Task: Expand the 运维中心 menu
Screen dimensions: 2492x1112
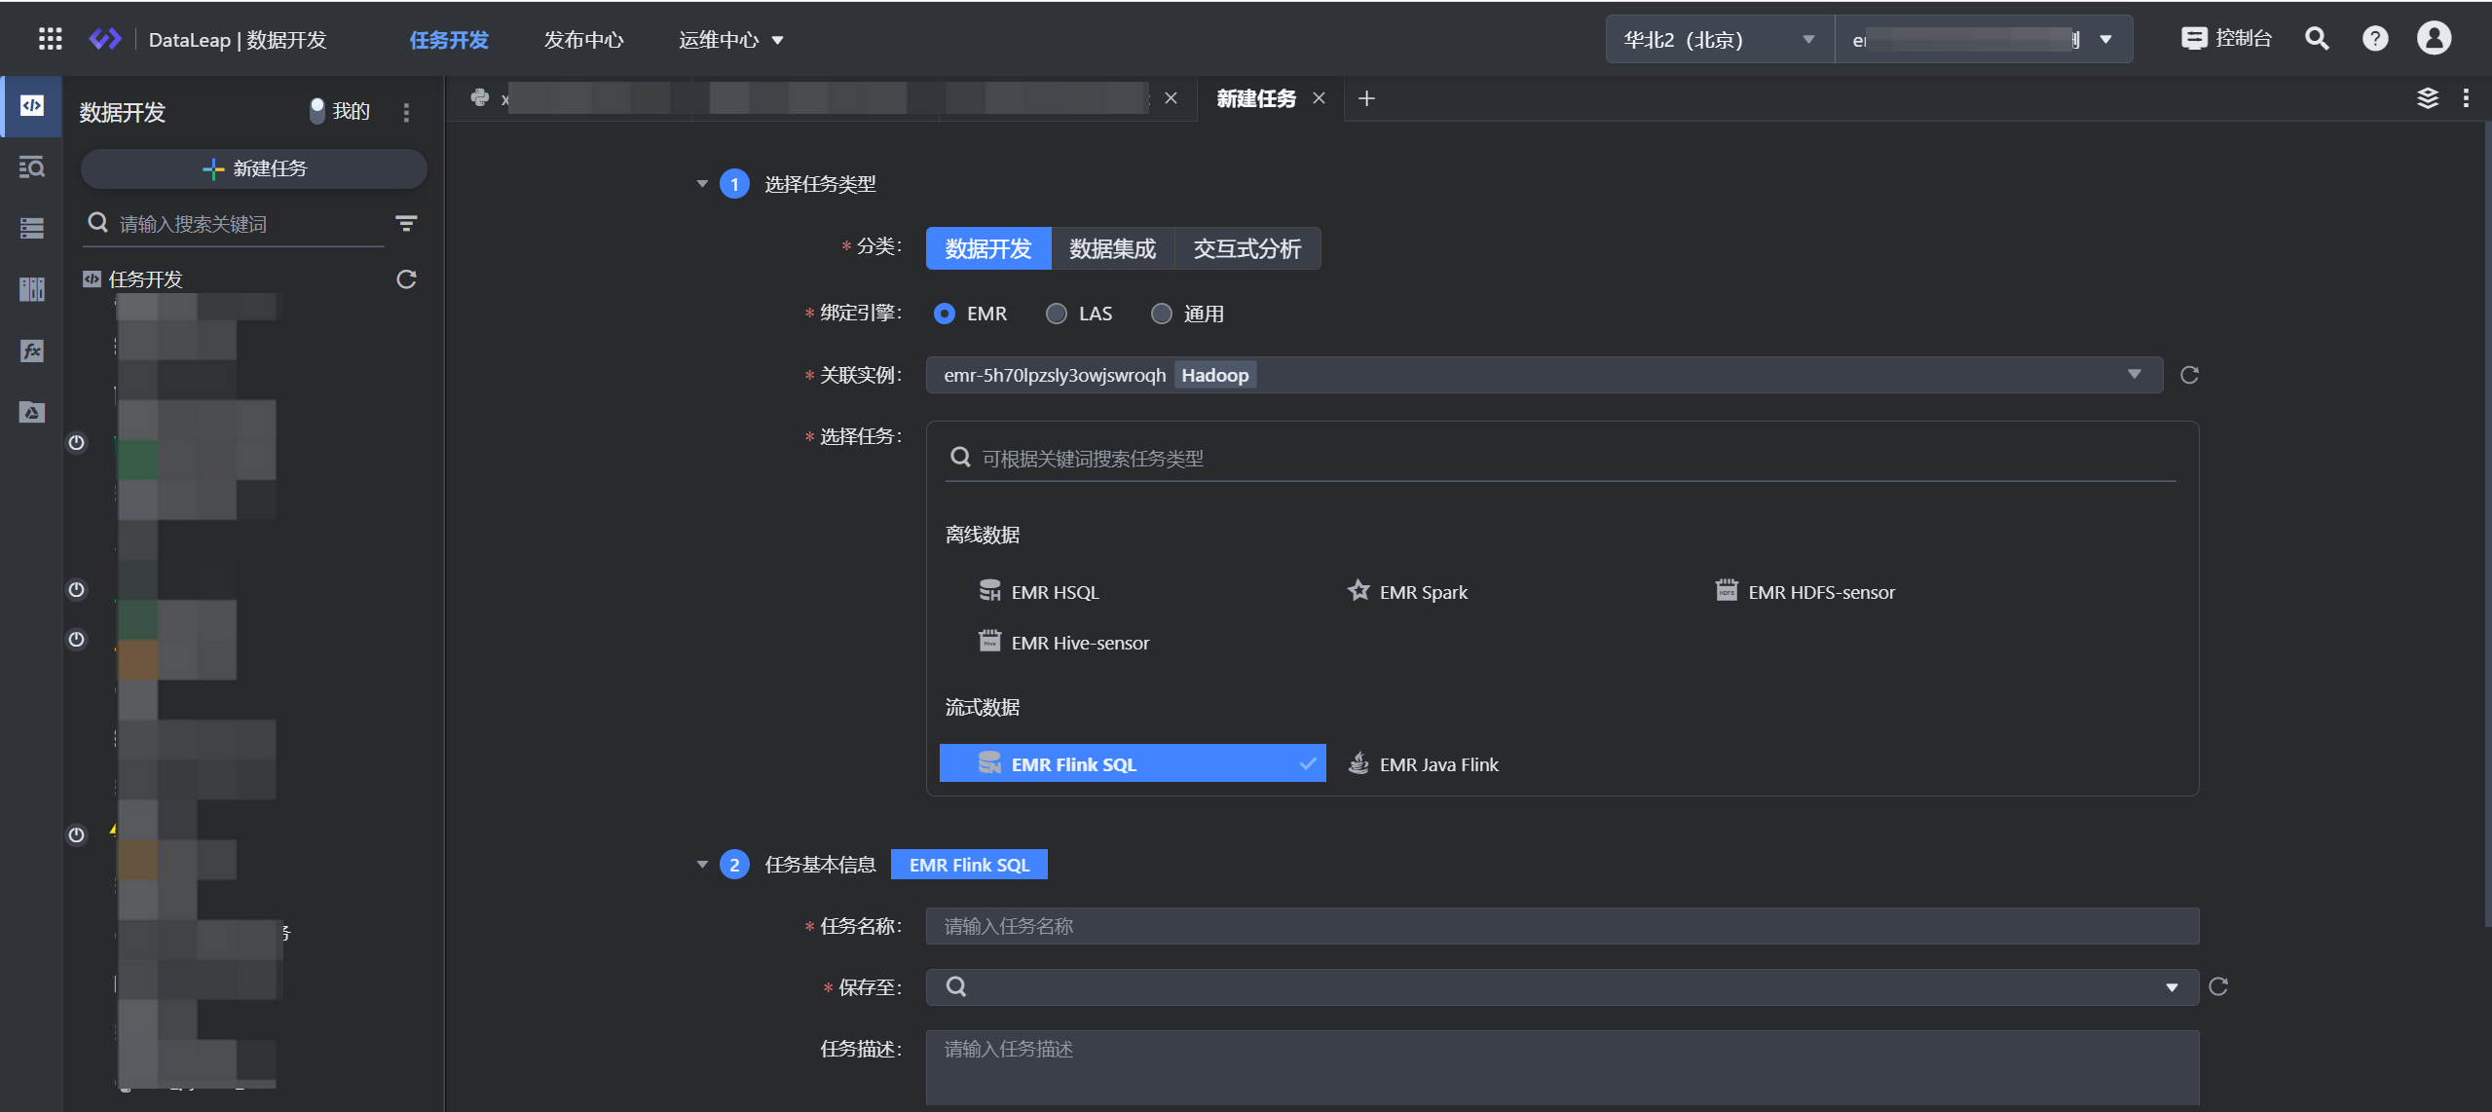Action: [730, 40]
